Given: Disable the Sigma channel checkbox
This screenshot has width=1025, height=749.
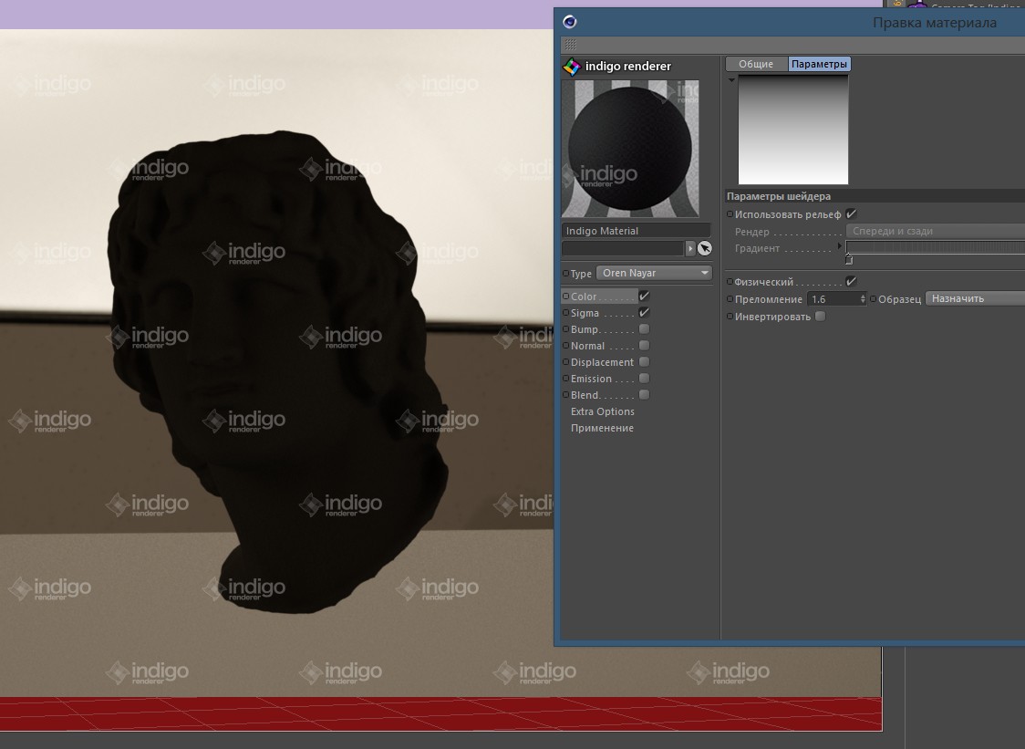Looking at the screenshot, I should [x=644, y=313].
